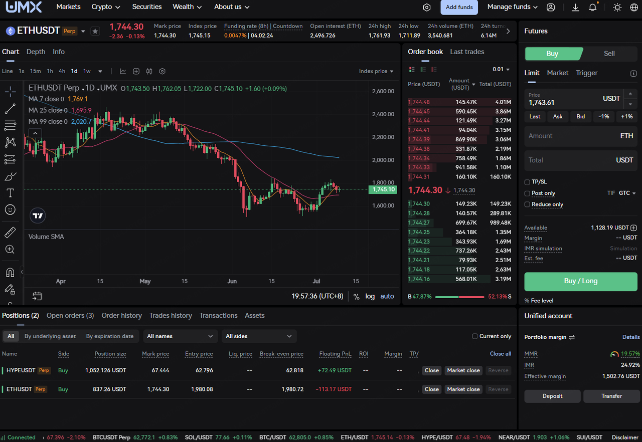The width and height of the screenshot is (642, 442).
Task: Select the Market order tab
Action: tap(558, 73)
